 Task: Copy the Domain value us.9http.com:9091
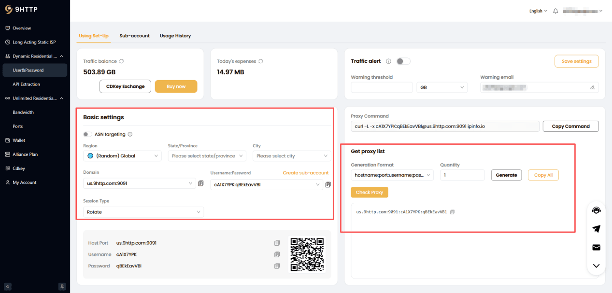tap(200, 183)
